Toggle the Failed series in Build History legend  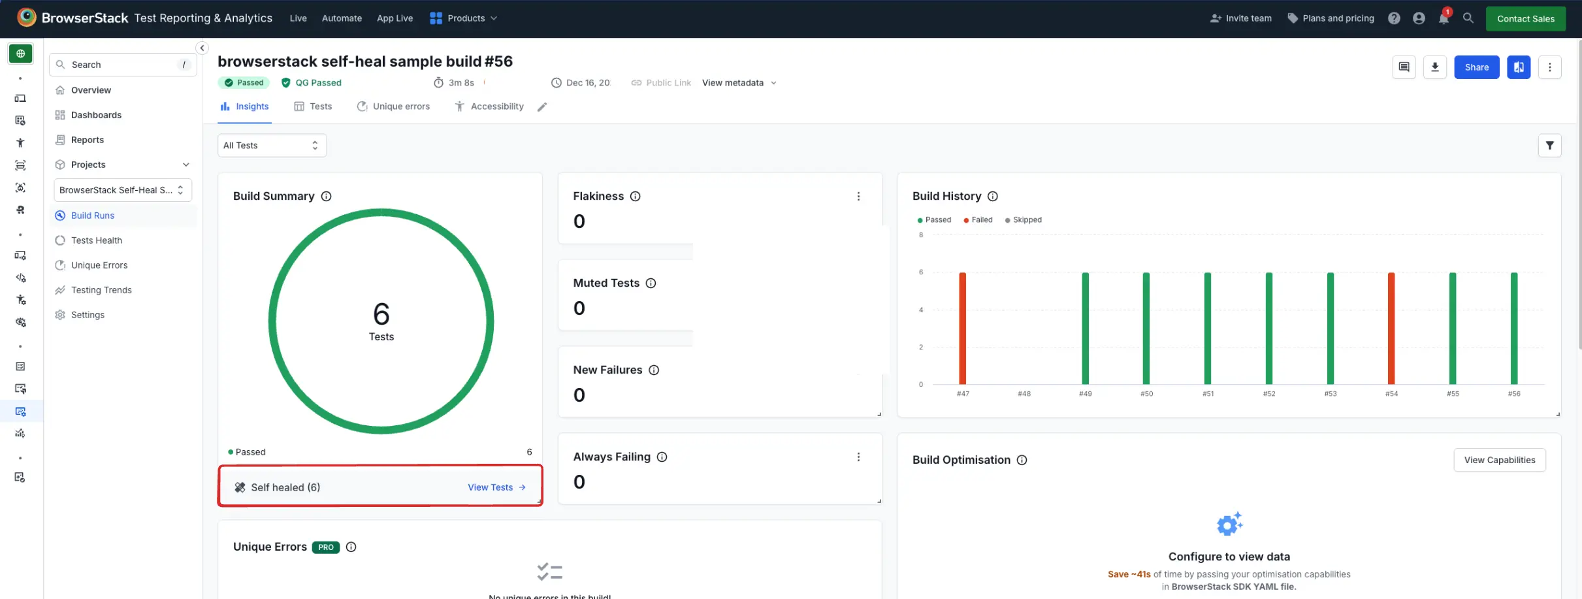978,219
